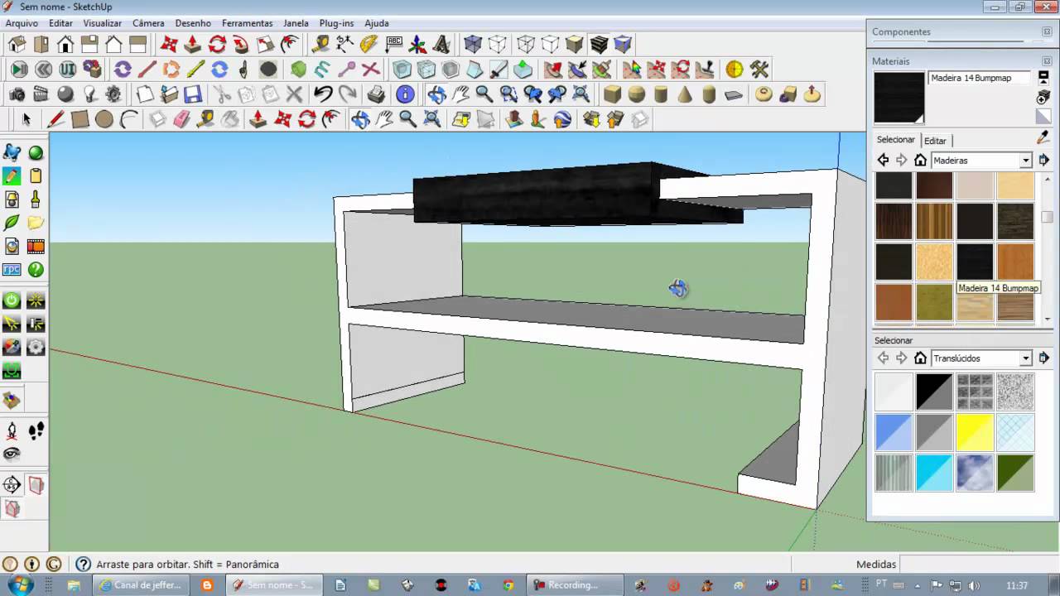Select the 3D Text tool
The image size is (1060, 596).
click(441, 44)
